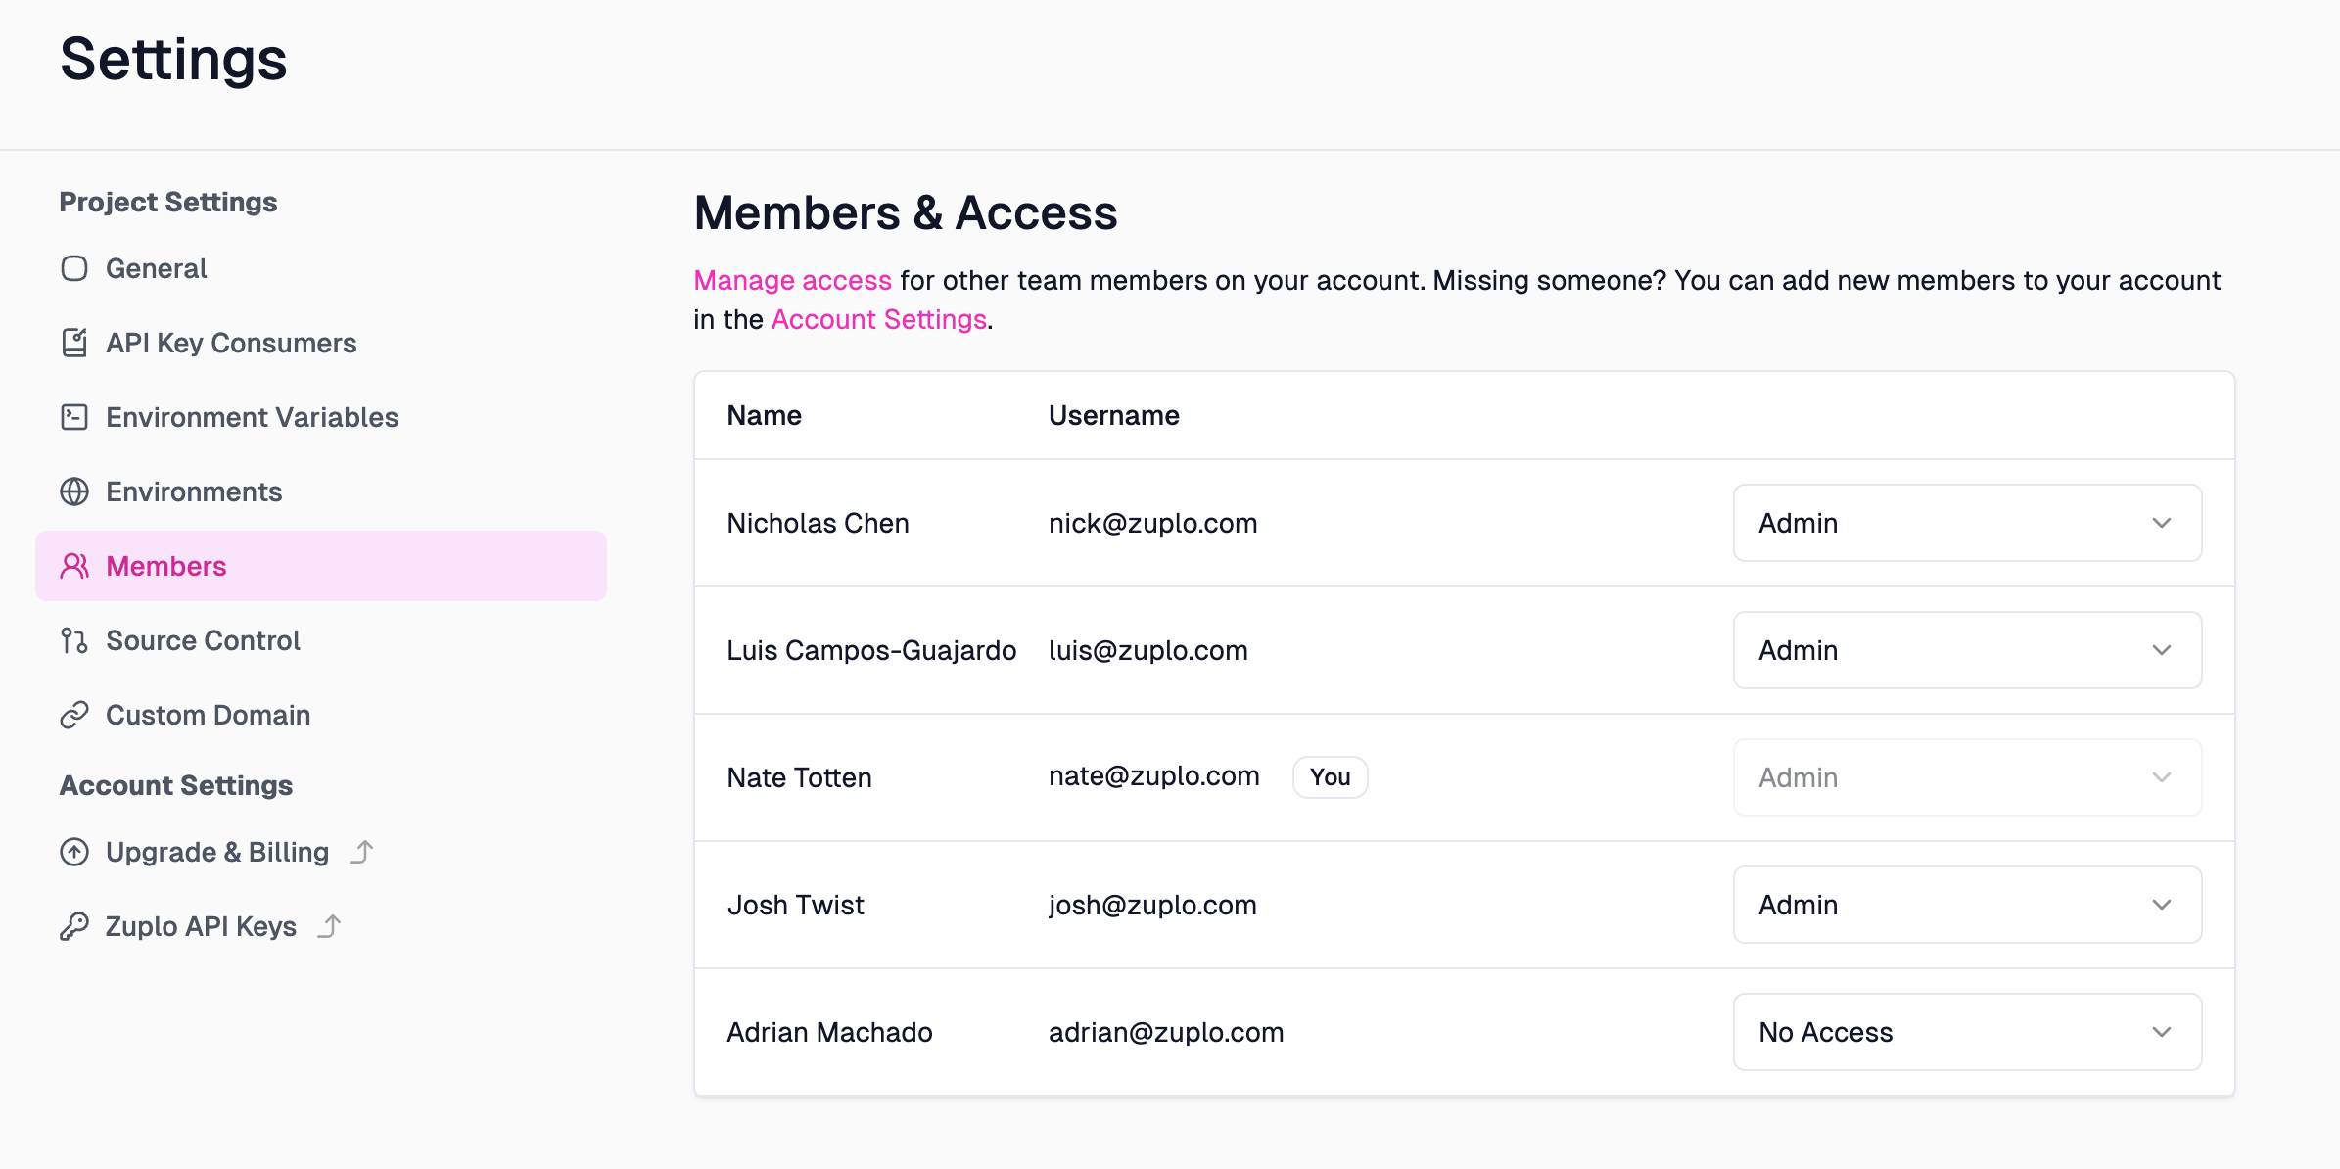2340x1169 pixels.
Task: Open disabled role dropdown for Nate Totten
Action: [x=1967, y=777]
